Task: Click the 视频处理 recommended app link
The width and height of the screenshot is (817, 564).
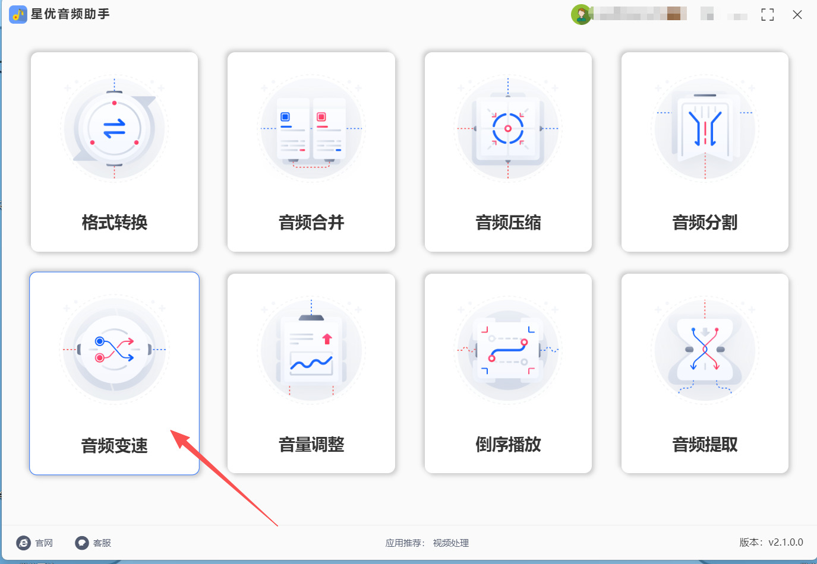Action: coord(450,543)
